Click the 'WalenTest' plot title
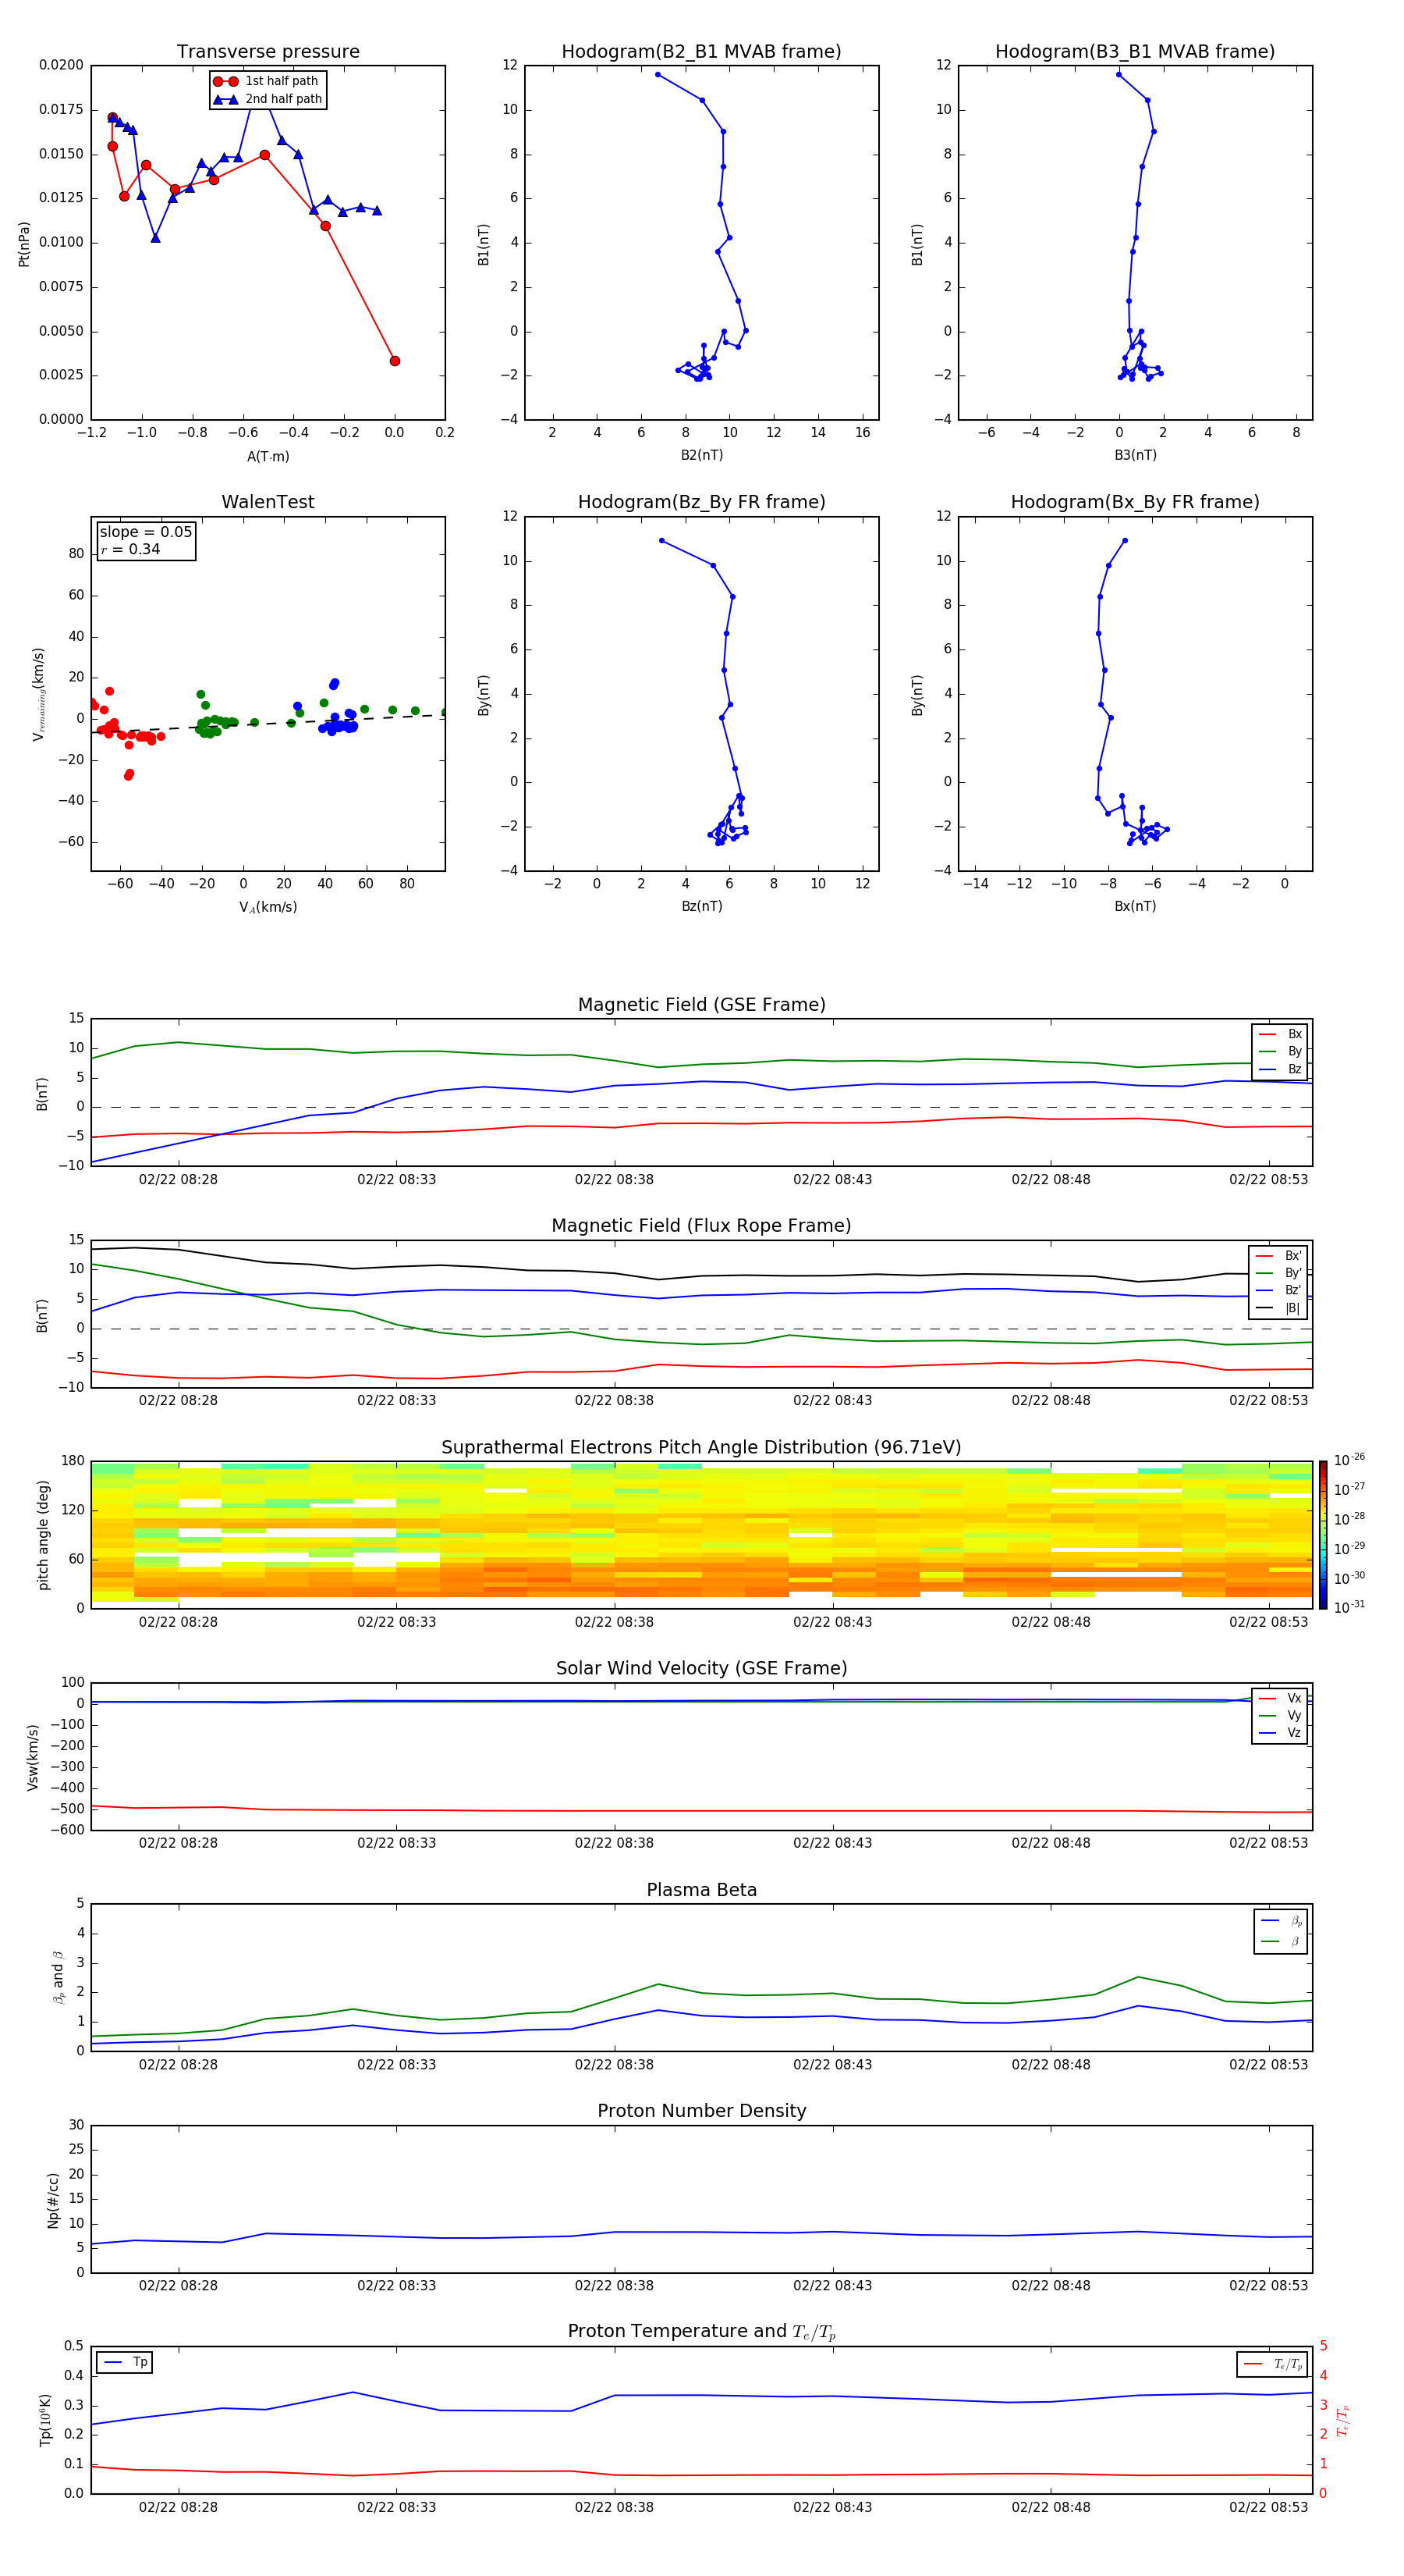The width and height of the screenshot is (1404, 2576). pos(268,502)
